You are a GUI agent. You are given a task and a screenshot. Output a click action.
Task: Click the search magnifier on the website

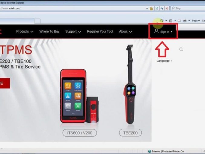pos(181,49)
